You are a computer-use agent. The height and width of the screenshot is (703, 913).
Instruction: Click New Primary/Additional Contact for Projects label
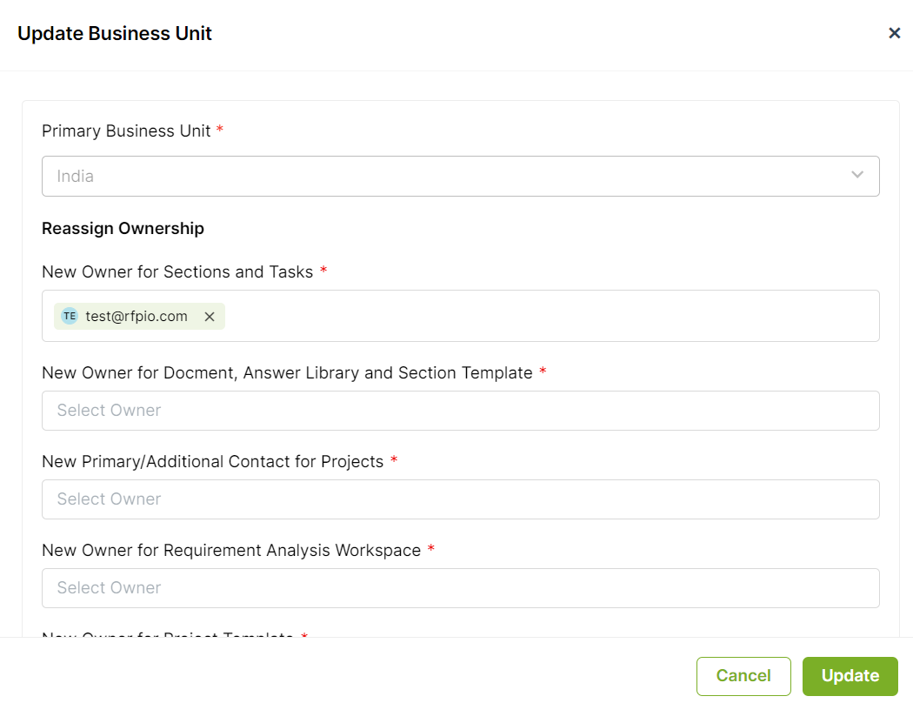(x=212, y=461)
